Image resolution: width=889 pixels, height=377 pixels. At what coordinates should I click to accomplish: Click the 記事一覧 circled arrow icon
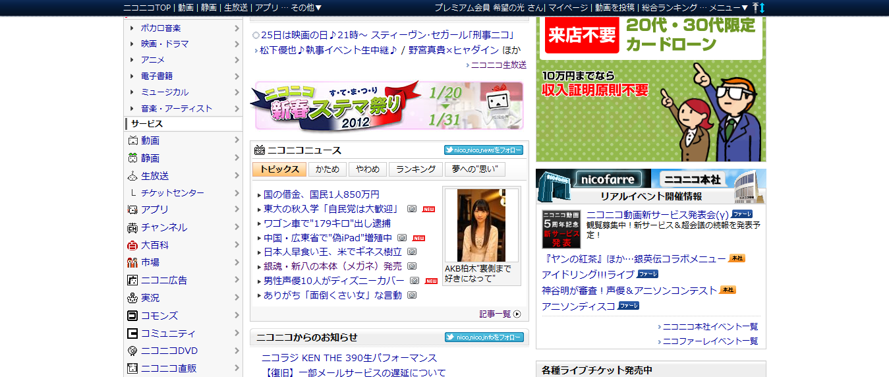pyautogui.click(x=517, y=314)
